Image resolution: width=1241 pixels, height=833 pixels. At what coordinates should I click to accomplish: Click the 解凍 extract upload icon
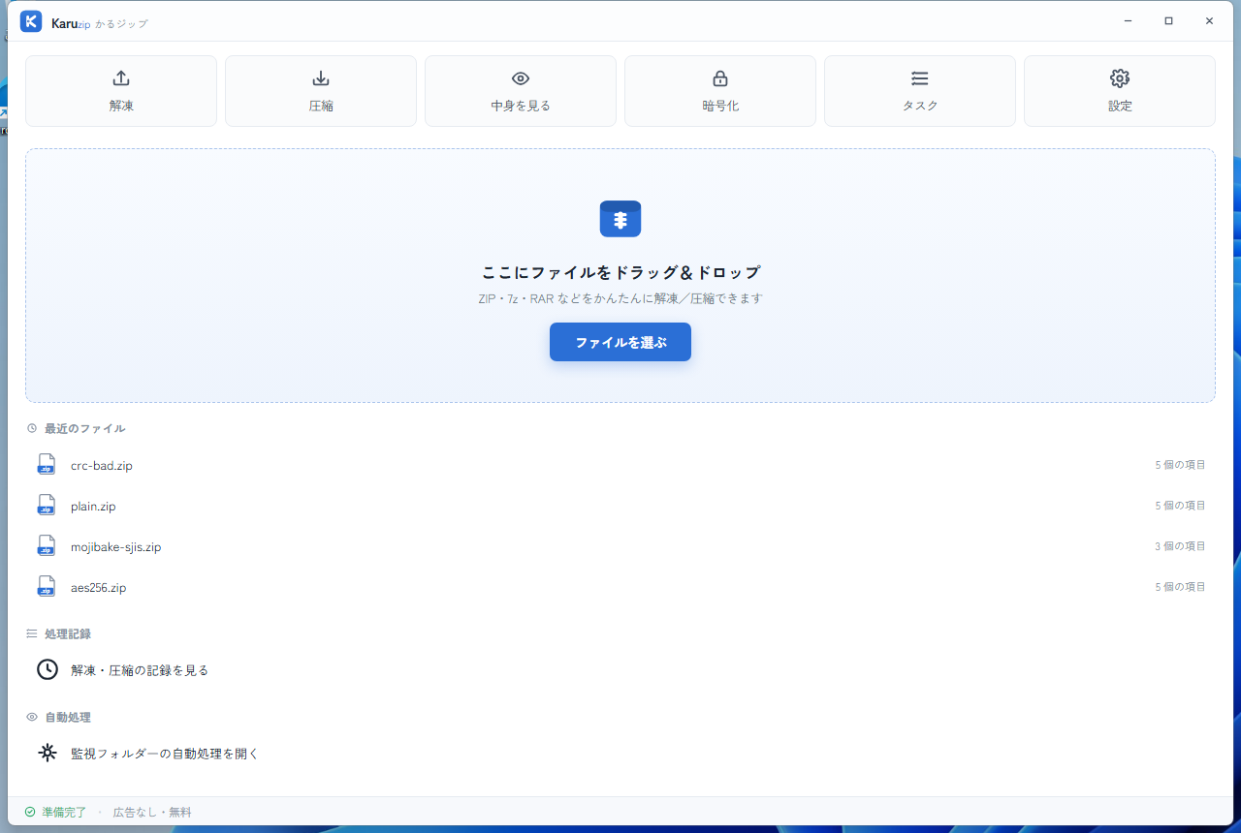pyautogui.click(x=121, y=78)
